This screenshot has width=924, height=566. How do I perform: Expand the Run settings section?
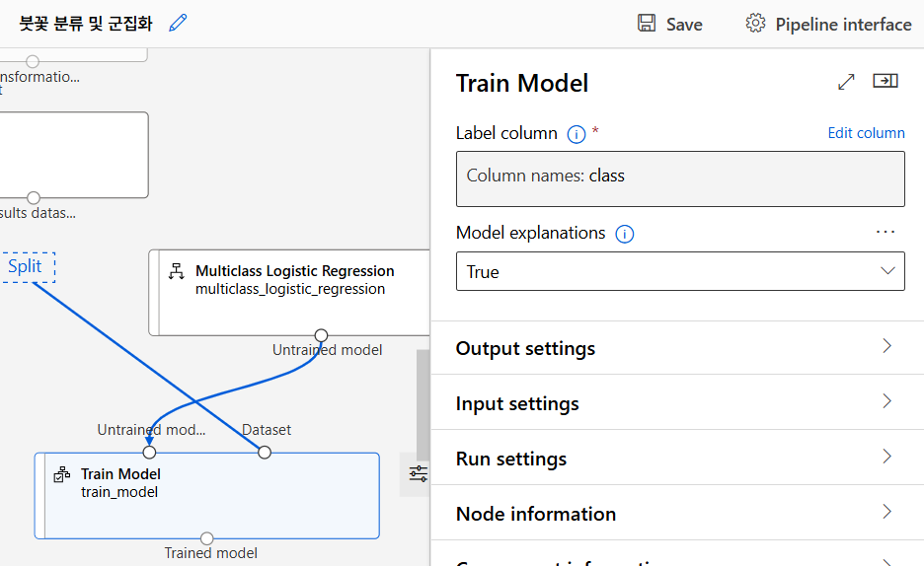(x=677, y=458)
